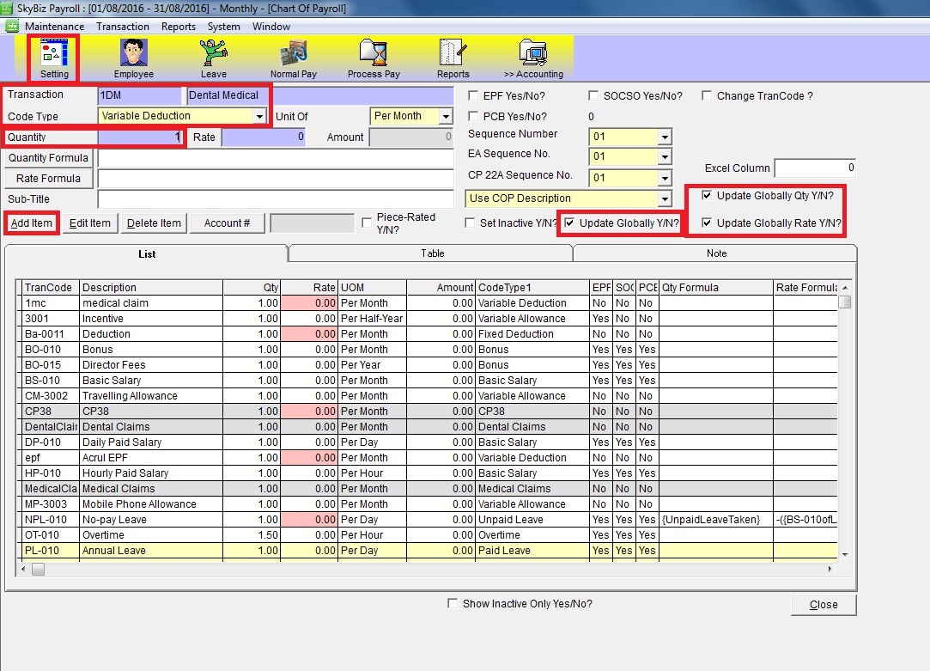Switch to the Table tab
Image resolution: width=930 pixels, height=671 pixels.
click(x=432, y=253)
